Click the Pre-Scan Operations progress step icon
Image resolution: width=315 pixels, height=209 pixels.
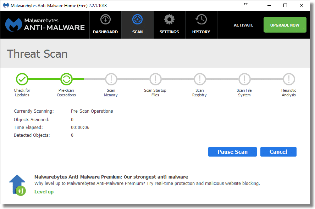tap(66, 79)
